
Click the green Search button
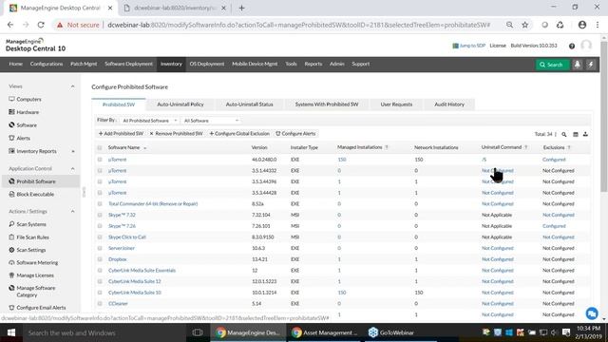point(552,65)
